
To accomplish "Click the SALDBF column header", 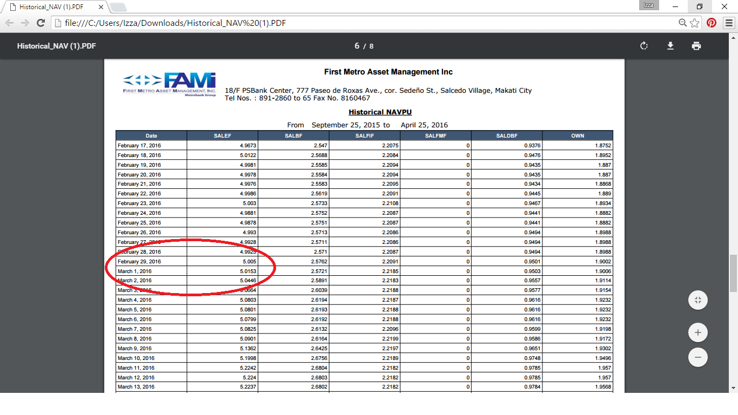I will pos(507,136).
